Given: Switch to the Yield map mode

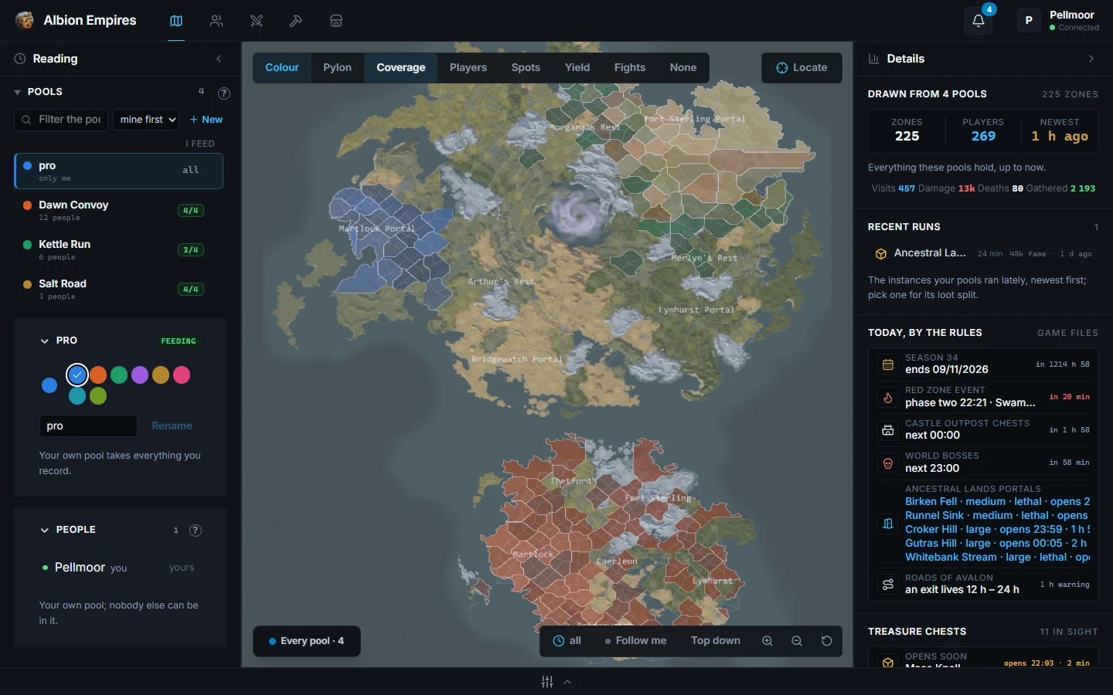Looking at the screenshot, I should (577, 68).
